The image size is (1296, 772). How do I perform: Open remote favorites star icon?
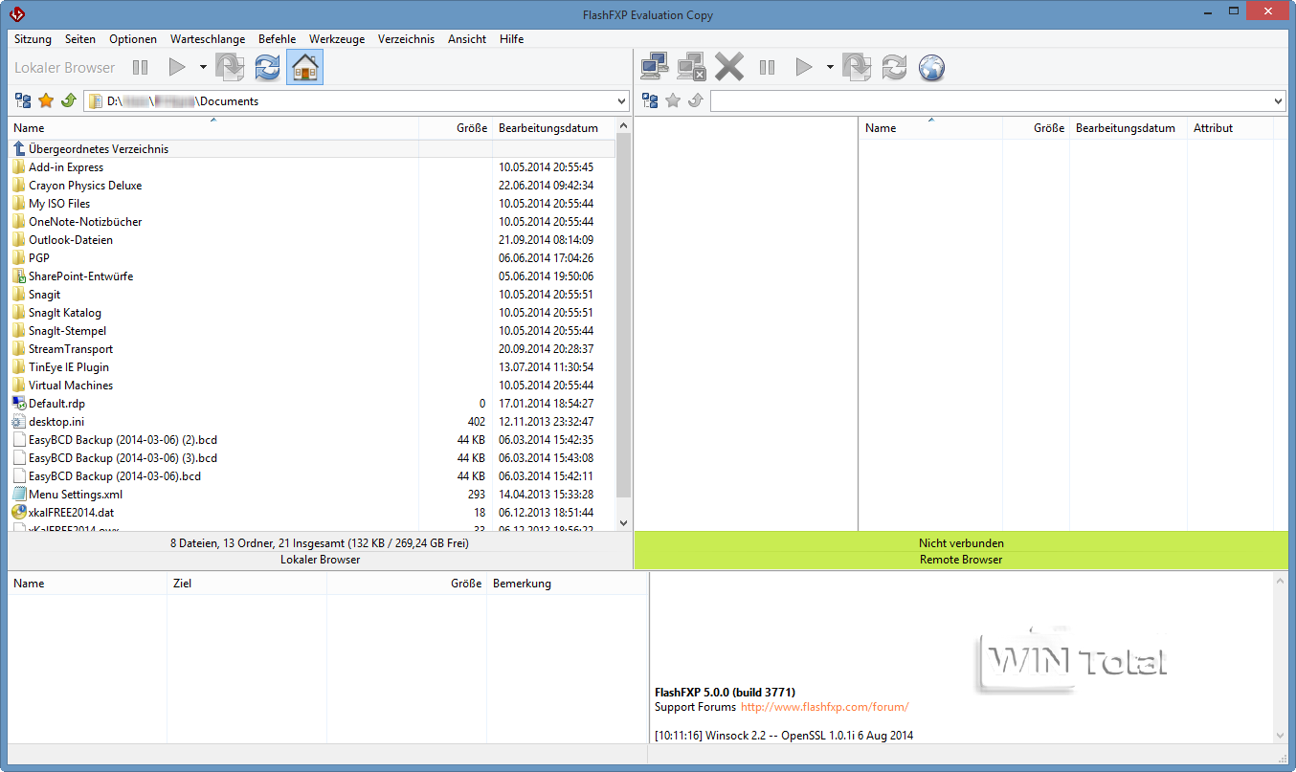click(x=673, y=100)
